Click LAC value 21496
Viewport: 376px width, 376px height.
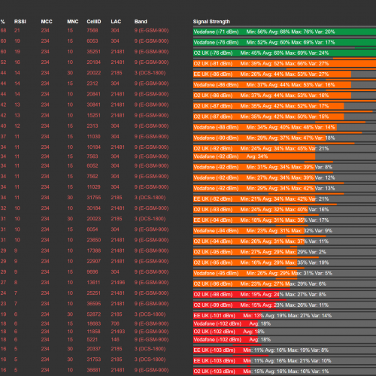pos(118,283)
